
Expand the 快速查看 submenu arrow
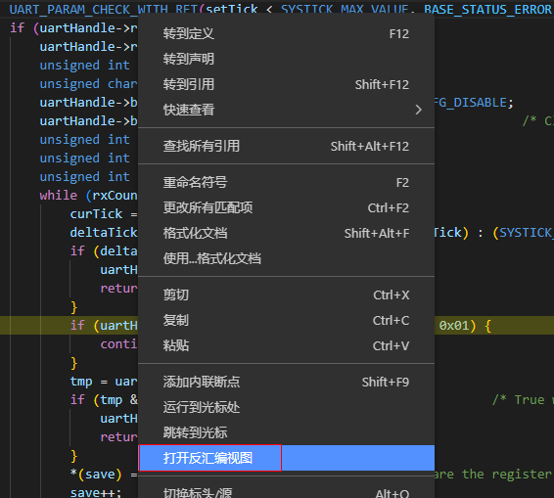tap(418, 110)
